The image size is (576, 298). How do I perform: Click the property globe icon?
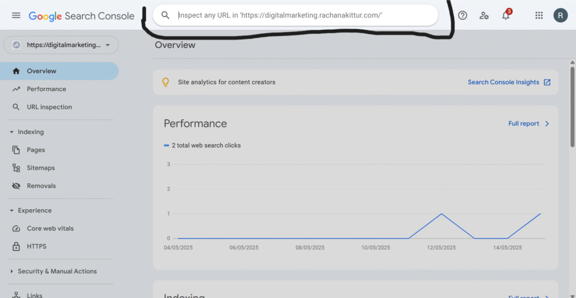[16, 45]
